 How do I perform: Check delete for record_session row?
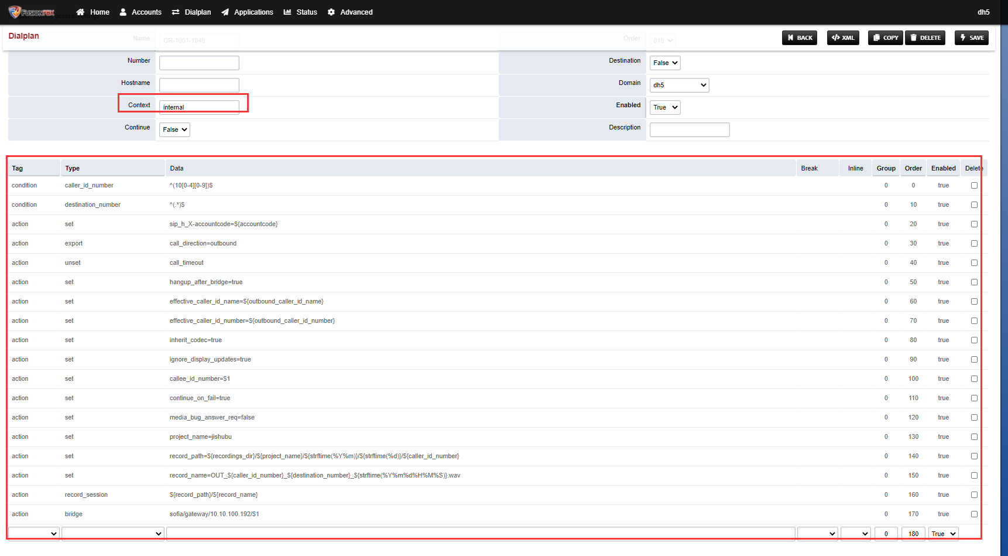974,495
